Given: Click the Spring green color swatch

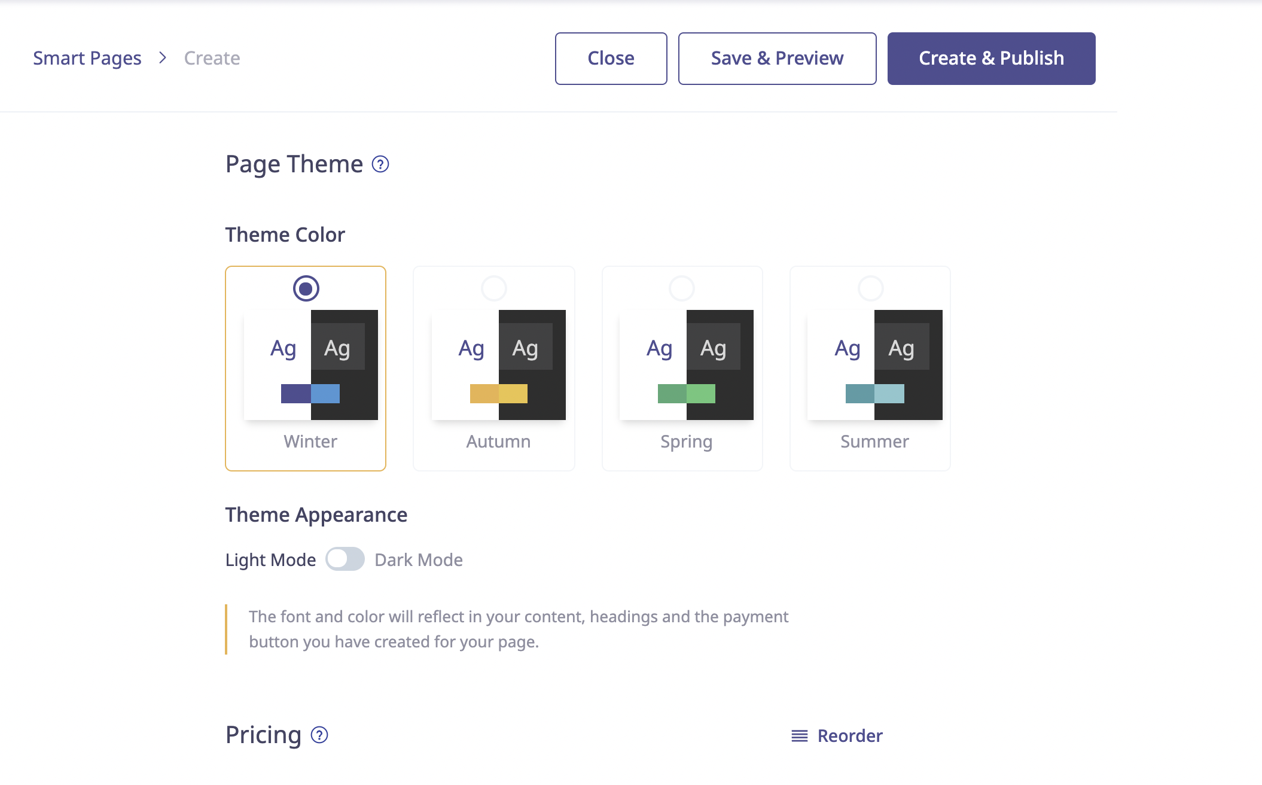Looking at the screenshot, I should (686, 394).
